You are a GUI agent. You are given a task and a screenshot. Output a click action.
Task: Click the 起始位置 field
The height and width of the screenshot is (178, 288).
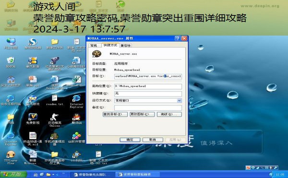pyautogui.click(x=148, y=86)
